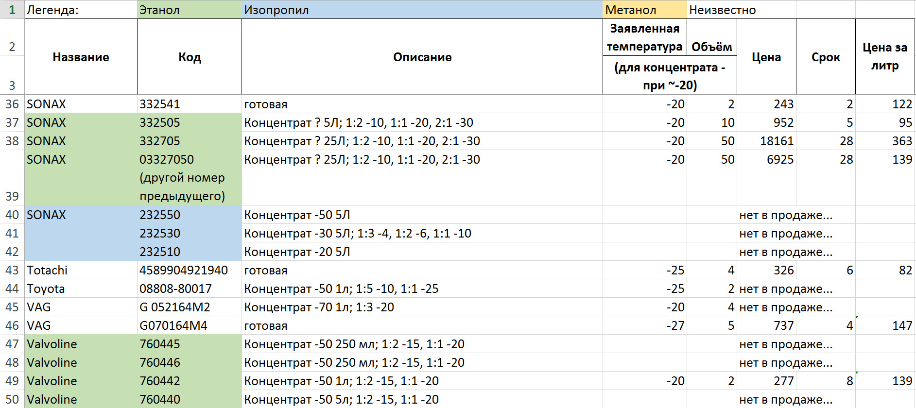
Task: Click the price cell showing 18161
Action: tap(766, 141)
